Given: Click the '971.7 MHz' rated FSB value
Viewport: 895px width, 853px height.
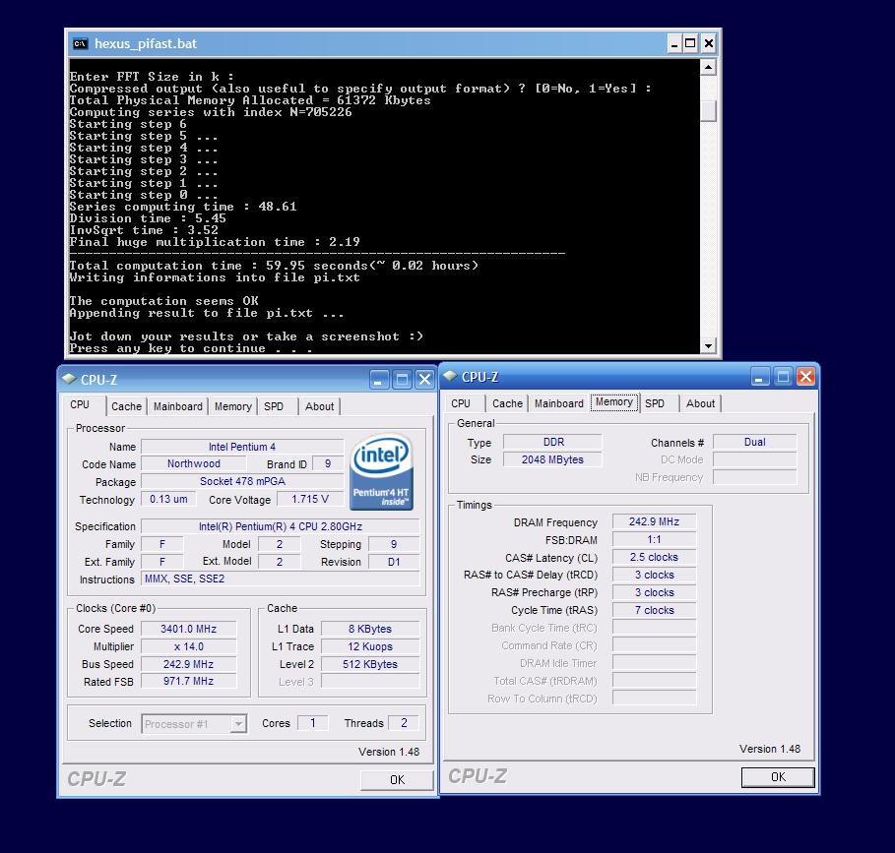Looking at the screenshot, I should [x=188, y=682].
